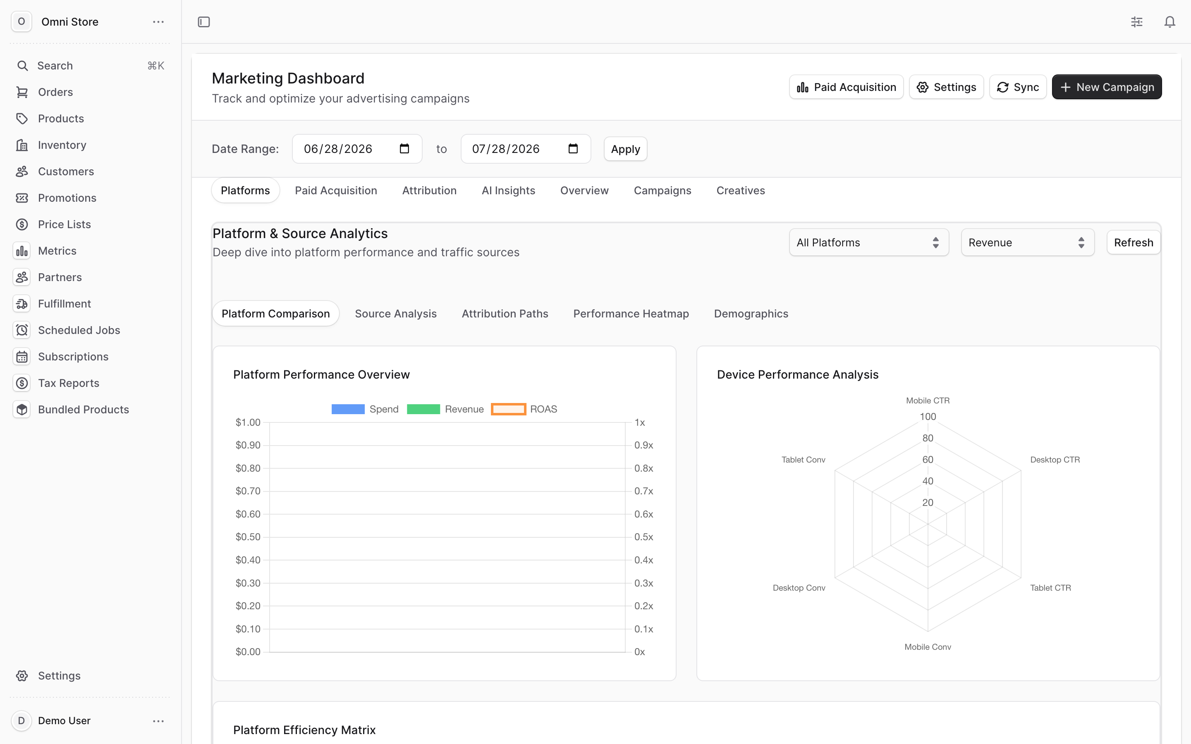Open Demo User options ellipsis menu
Viewport: 1191px width, 744px height.
158,721
